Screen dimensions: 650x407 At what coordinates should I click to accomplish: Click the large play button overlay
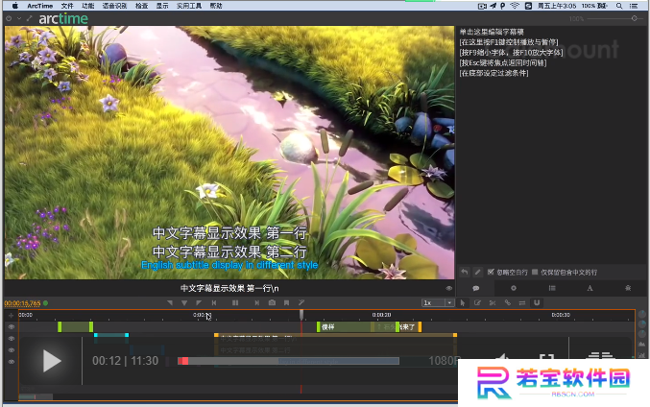(x=52, y=361)
